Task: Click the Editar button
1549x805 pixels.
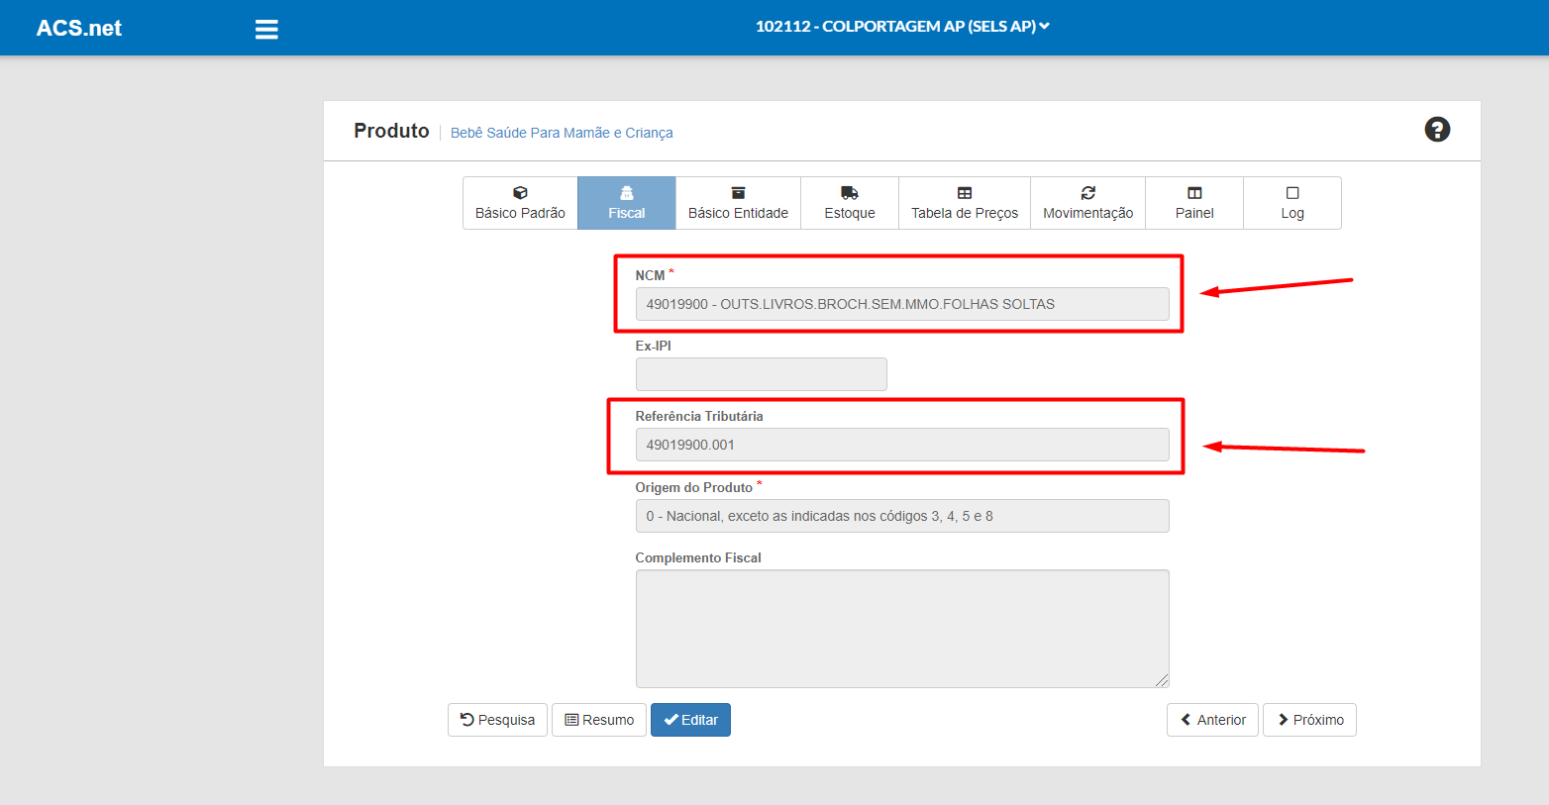Action: point(690,720)
